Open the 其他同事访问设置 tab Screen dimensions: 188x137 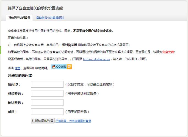19,18
